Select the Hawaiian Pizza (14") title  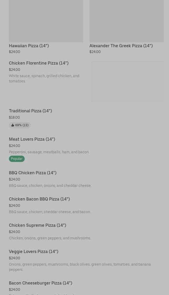pos(29,46)
